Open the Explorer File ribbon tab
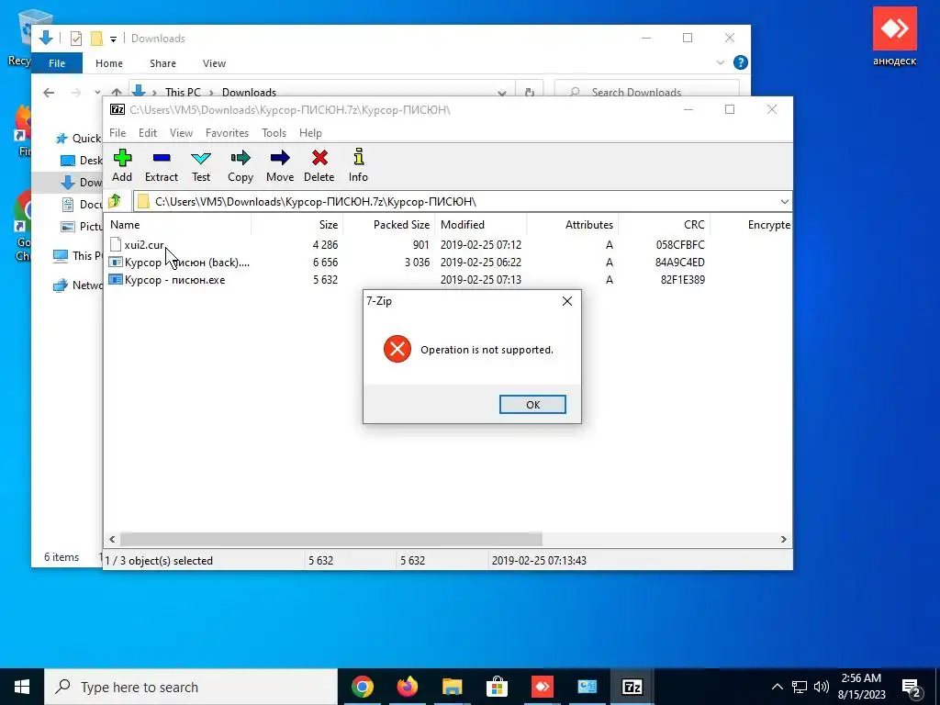This screenshot has height=705, width=940. tap(57, 63)
